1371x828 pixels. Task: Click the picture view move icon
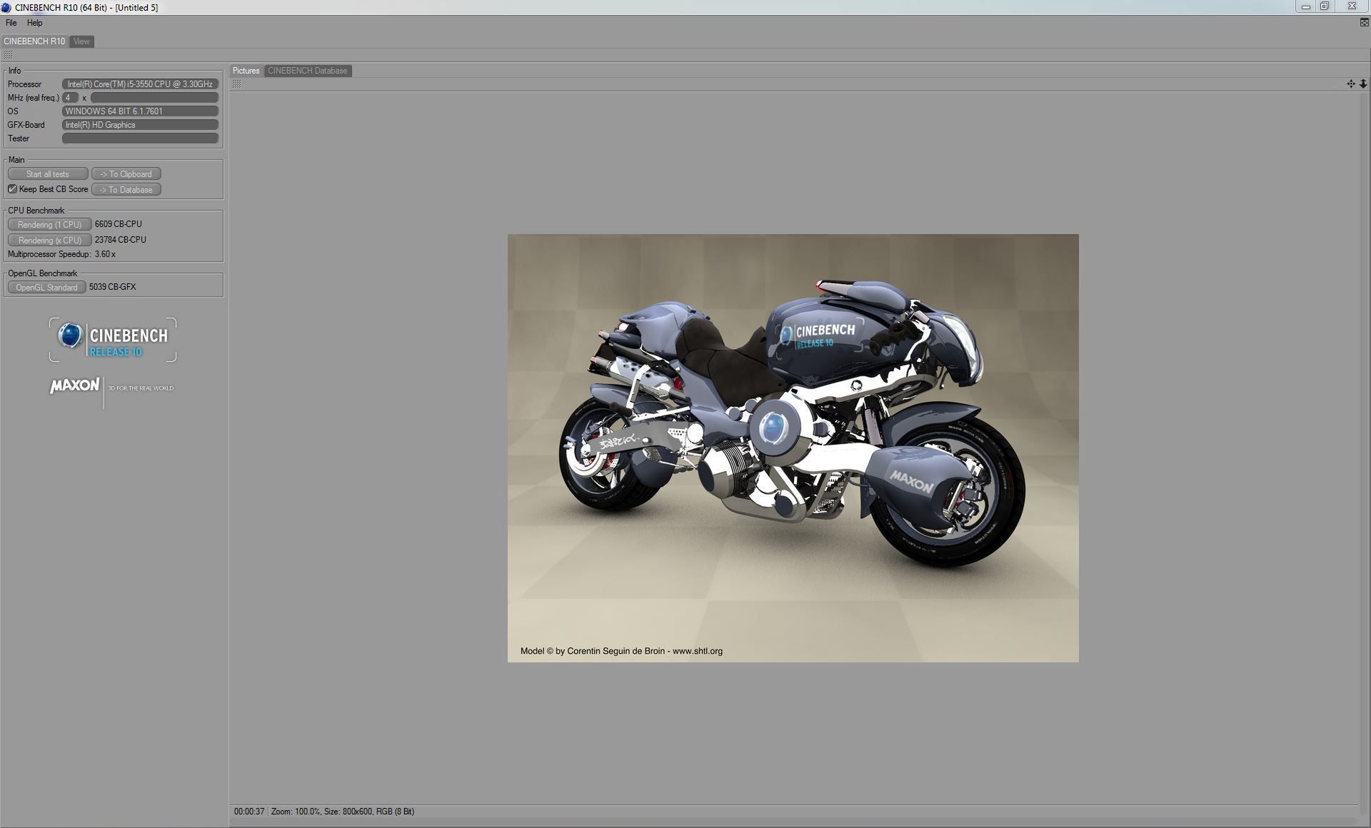[1350, 84]
